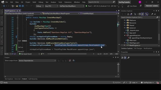Click the Categorized icon in Properties panel
The image size is (161, 90).
click(x=122, y=58)
